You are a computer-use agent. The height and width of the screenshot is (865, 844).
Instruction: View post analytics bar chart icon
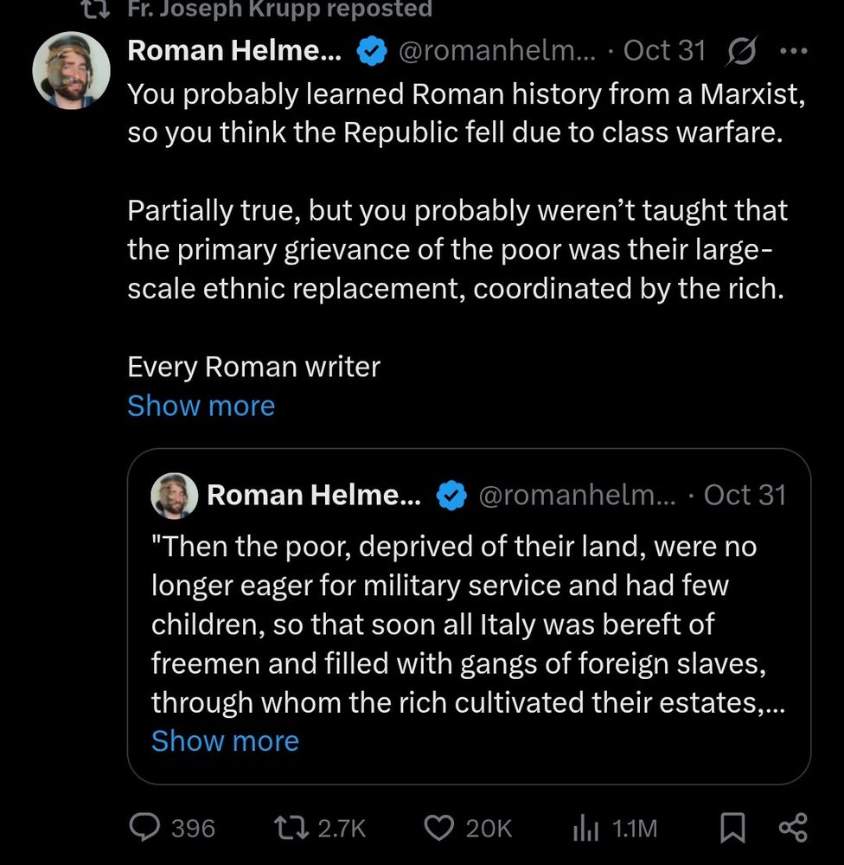tap(585, 829)
